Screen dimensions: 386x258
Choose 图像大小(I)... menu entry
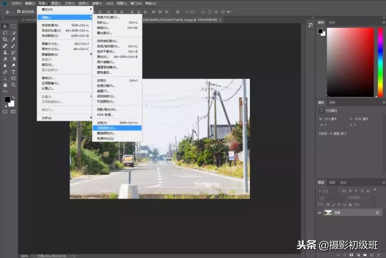click(65, 44)
